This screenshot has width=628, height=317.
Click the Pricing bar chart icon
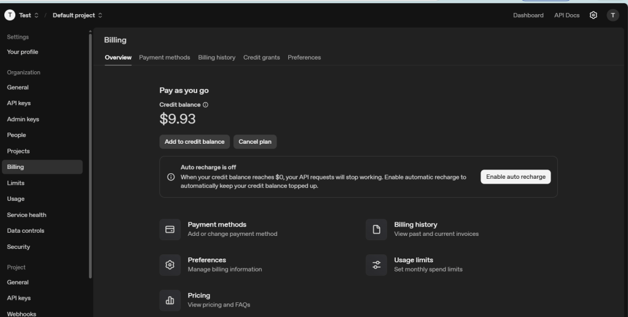(170, 300)
